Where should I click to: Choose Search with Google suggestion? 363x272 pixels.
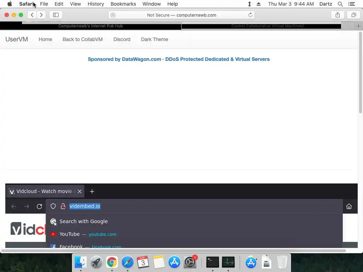click(194, 221)
